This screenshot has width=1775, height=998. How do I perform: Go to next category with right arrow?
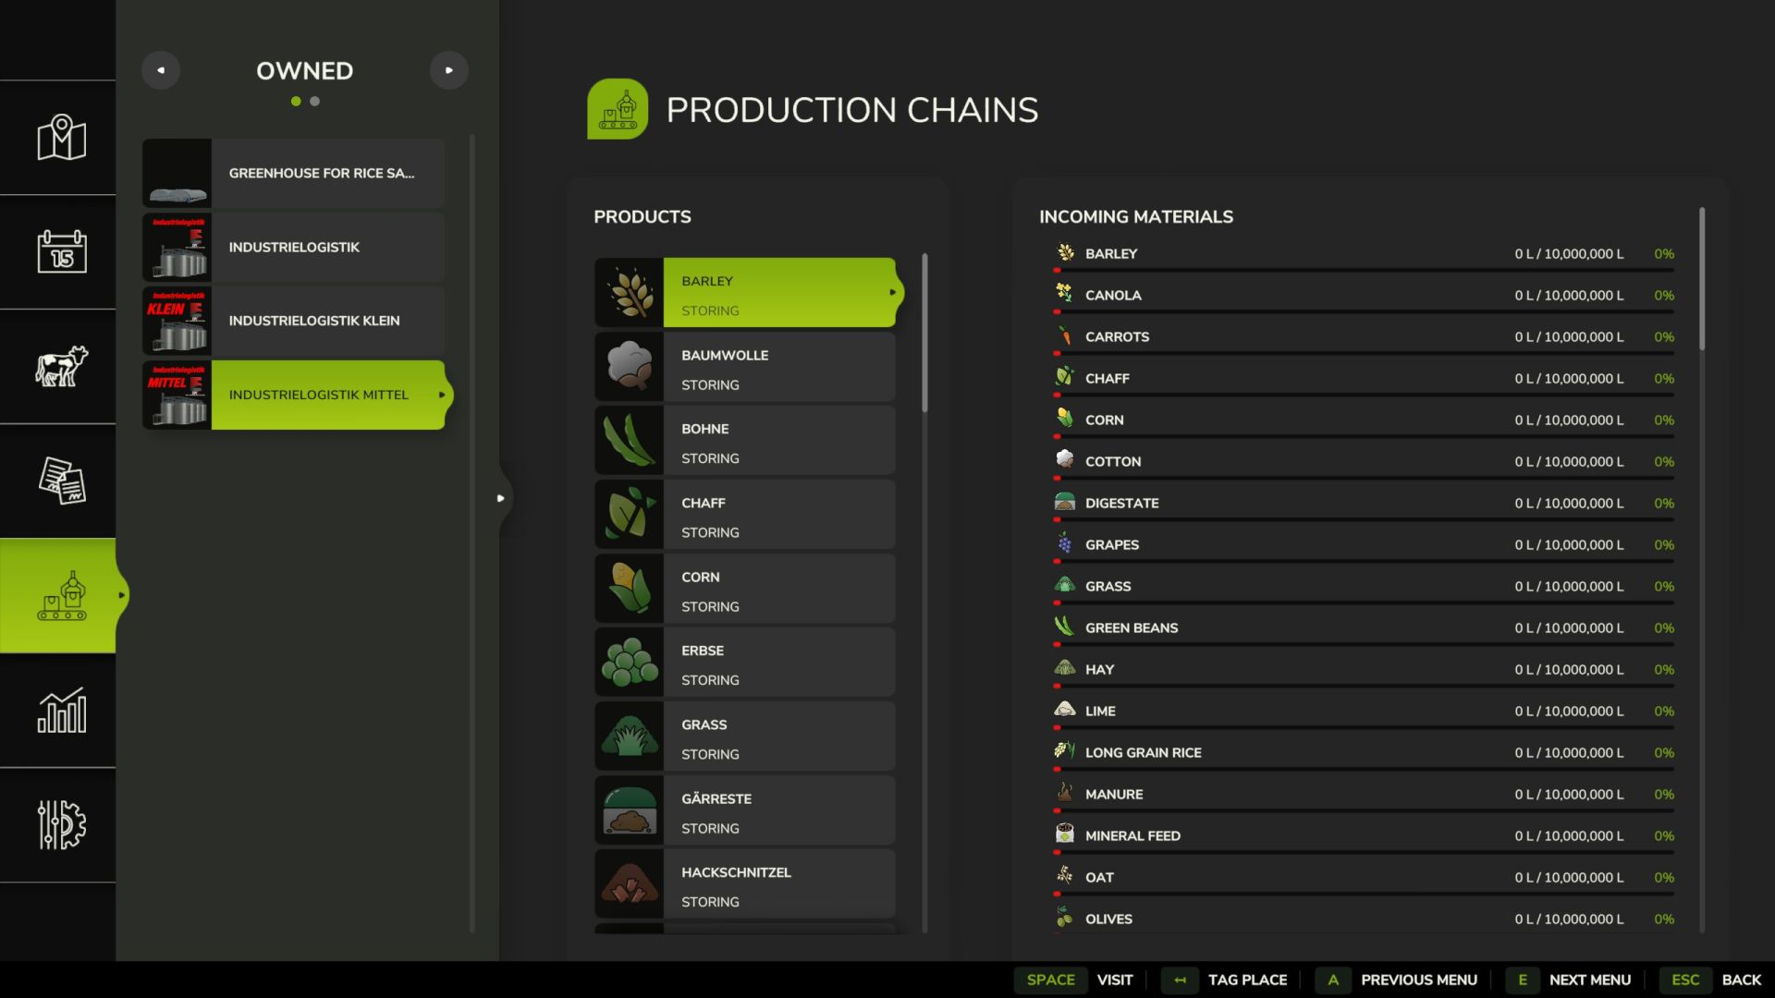point(449,70)
